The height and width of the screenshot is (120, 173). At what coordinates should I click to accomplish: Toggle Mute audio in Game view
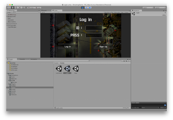click(x=117, y=12)
